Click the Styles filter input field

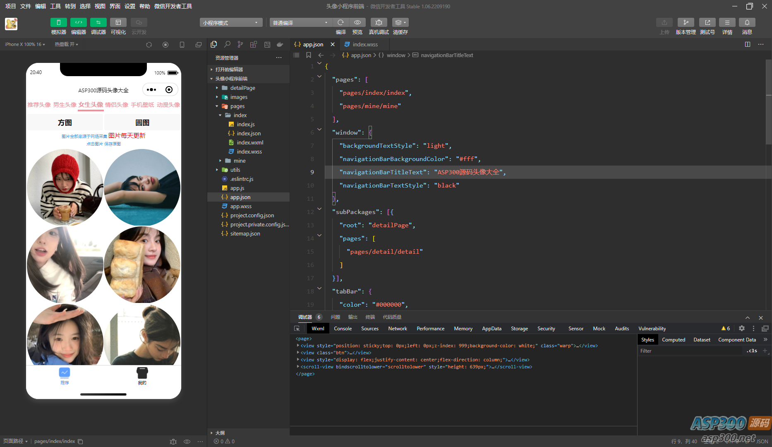[x=690, y=351]
